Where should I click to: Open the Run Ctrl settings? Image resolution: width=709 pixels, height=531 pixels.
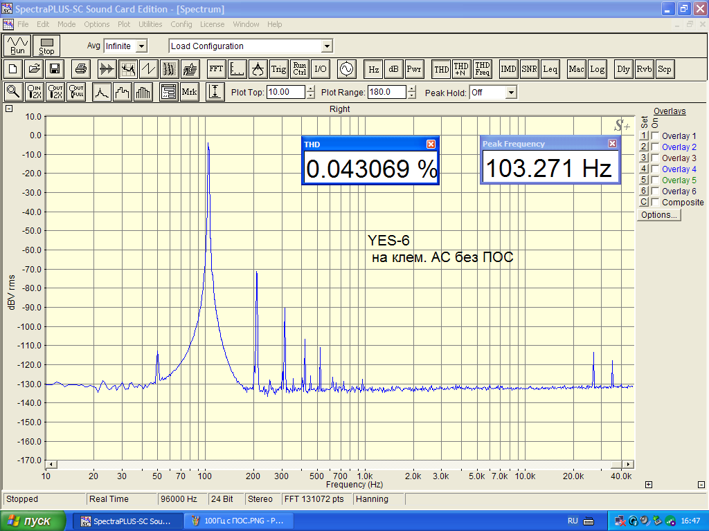pos(299,68)
